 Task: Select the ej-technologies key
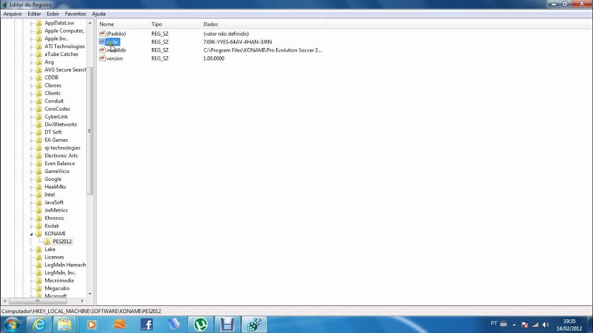point(63,148)
